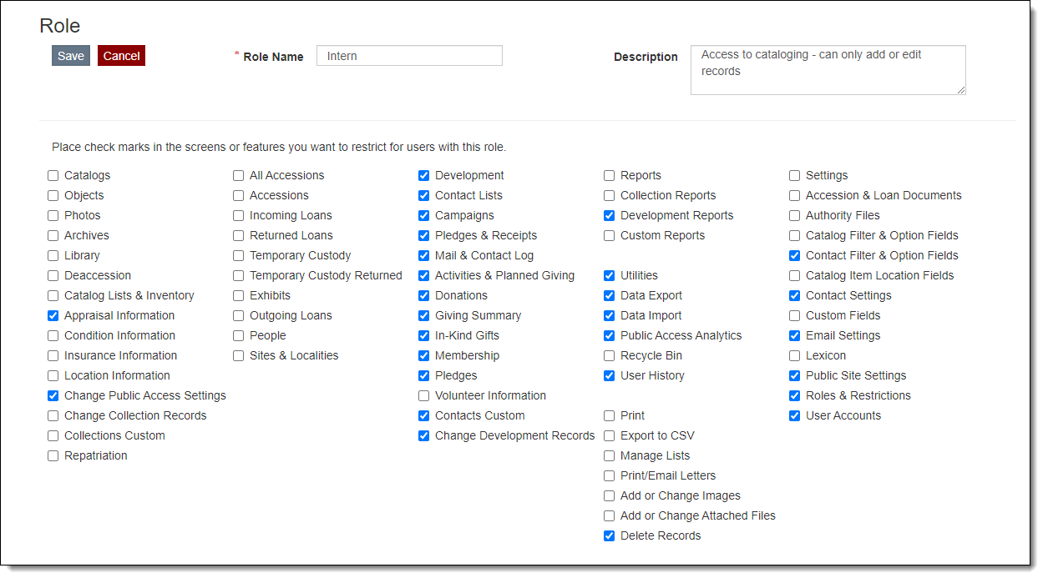
Task: Enable the Reports restriction
Action: tap(609, 175)
